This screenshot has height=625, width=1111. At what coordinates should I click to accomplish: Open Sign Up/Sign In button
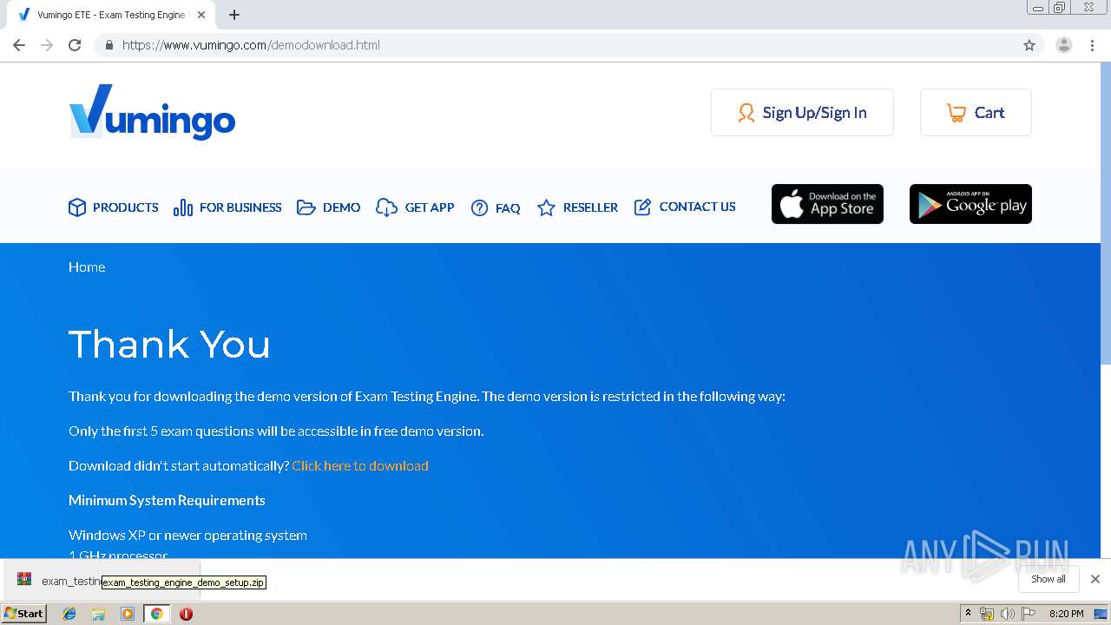[802, 112]
